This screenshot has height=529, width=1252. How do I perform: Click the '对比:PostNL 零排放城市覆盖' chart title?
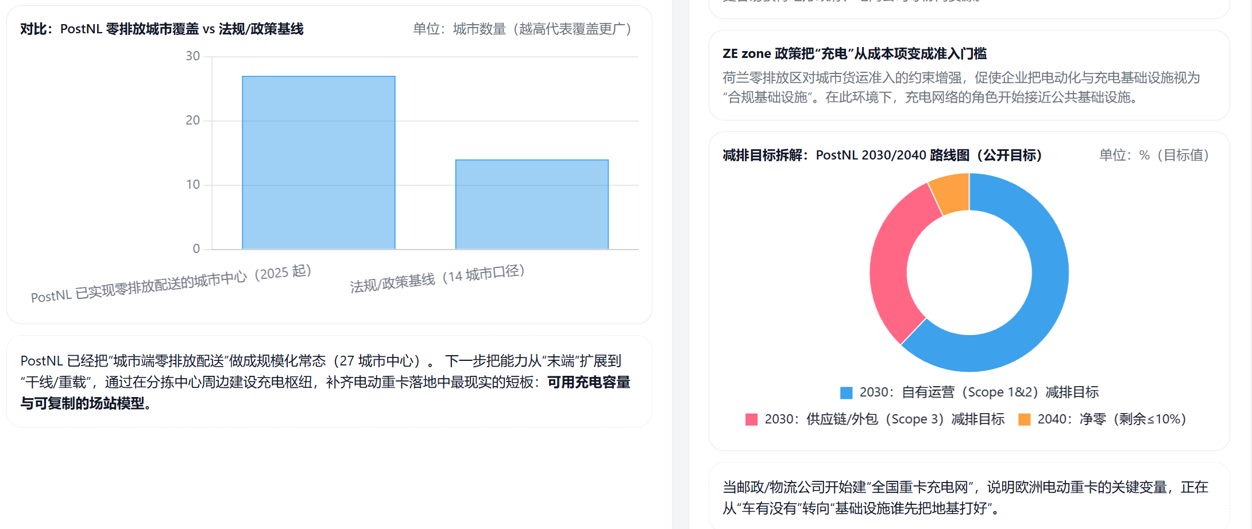tap(162, 29)
